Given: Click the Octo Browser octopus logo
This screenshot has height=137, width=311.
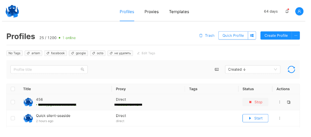Looking at the screenshot, I should (12, 11).
